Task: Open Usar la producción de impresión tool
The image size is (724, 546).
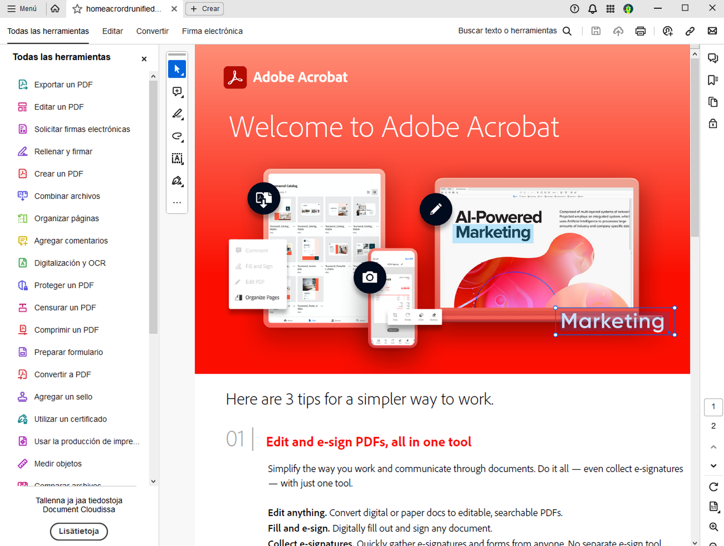Action: 79,441
